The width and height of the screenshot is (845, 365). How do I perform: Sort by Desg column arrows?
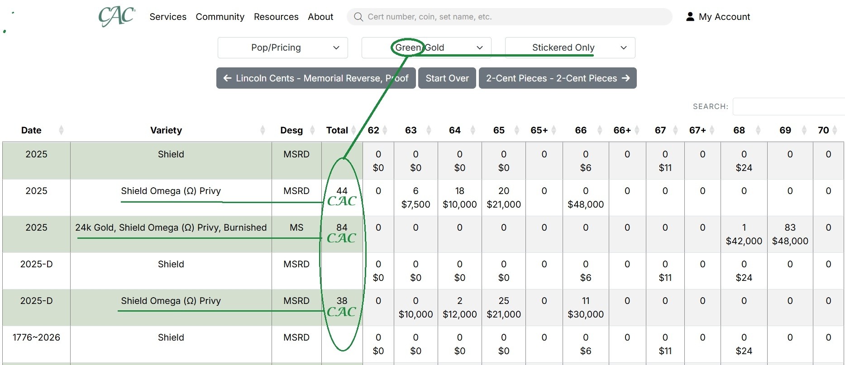click(312, 130)
